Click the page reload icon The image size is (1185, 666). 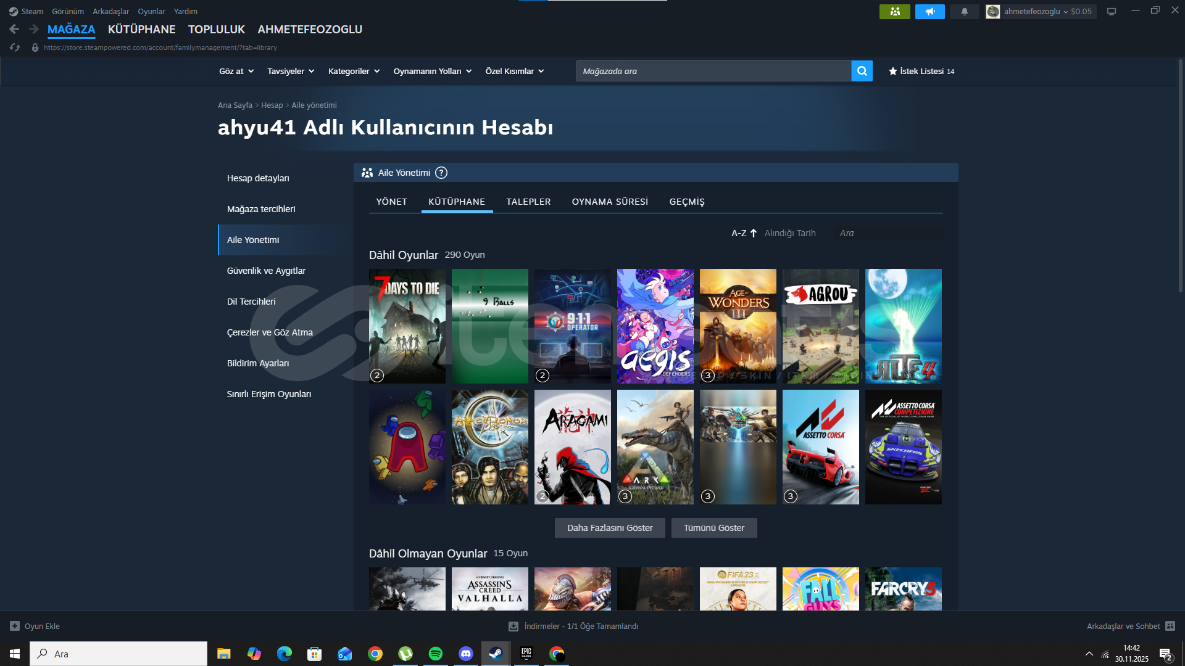click(x=15, y=47)
